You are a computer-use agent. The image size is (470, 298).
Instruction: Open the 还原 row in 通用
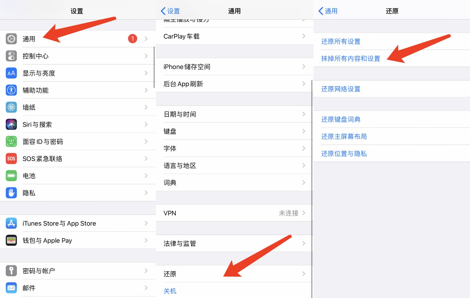coord(234,274)
